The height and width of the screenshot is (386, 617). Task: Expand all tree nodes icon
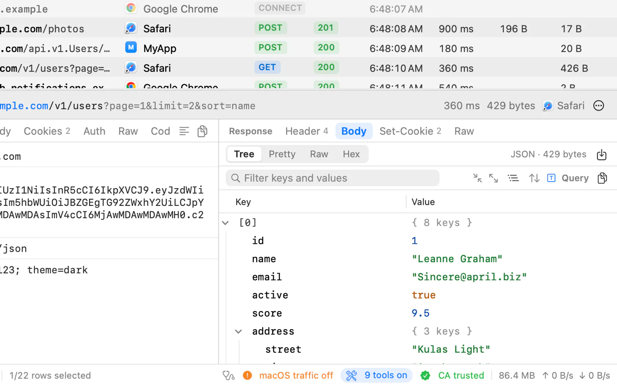[494, 178]
